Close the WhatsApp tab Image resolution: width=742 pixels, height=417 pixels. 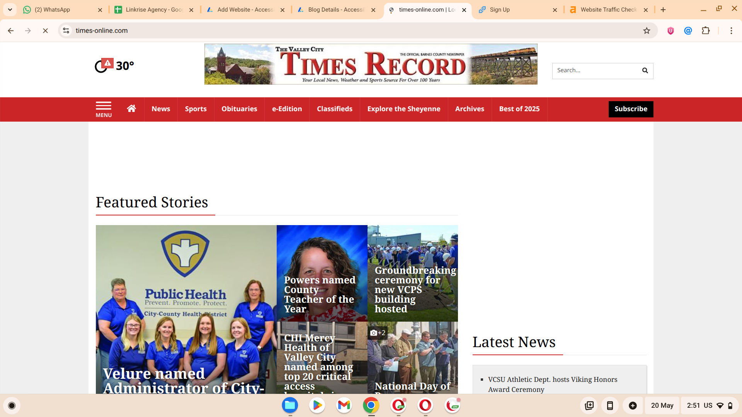click(100, 10)
